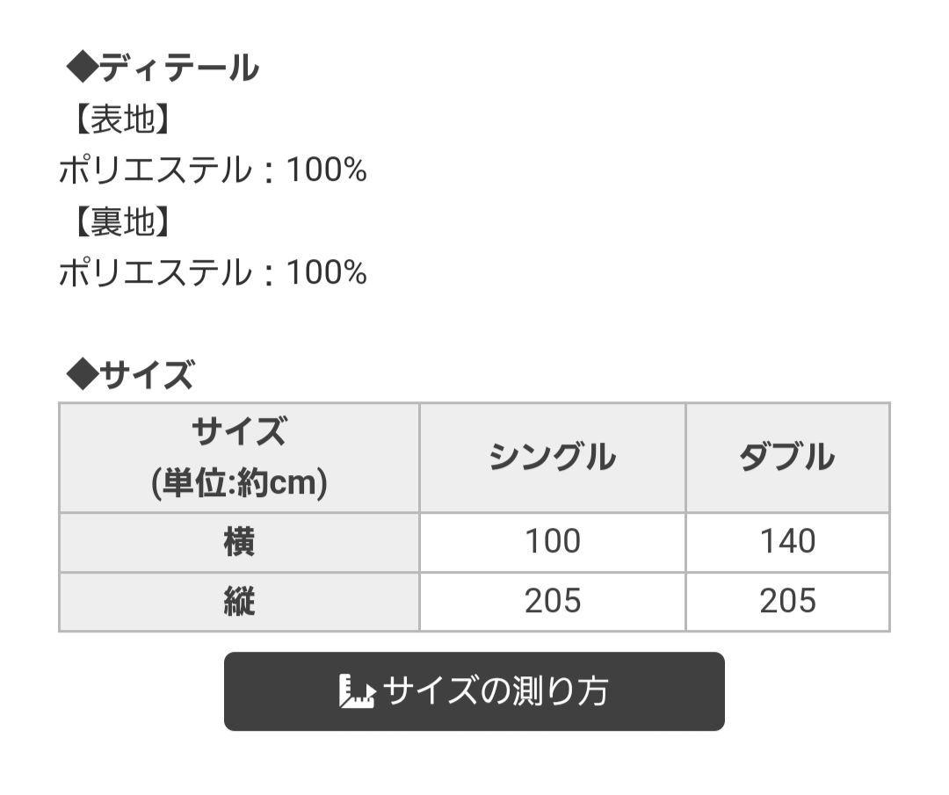Click the double length value 205
This screenshot has width=949, height=795.
click(787, 602)
